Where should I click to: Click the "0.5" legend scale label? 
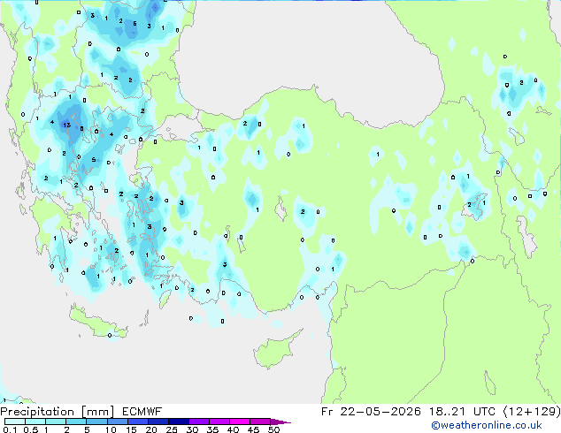point(31,429)
